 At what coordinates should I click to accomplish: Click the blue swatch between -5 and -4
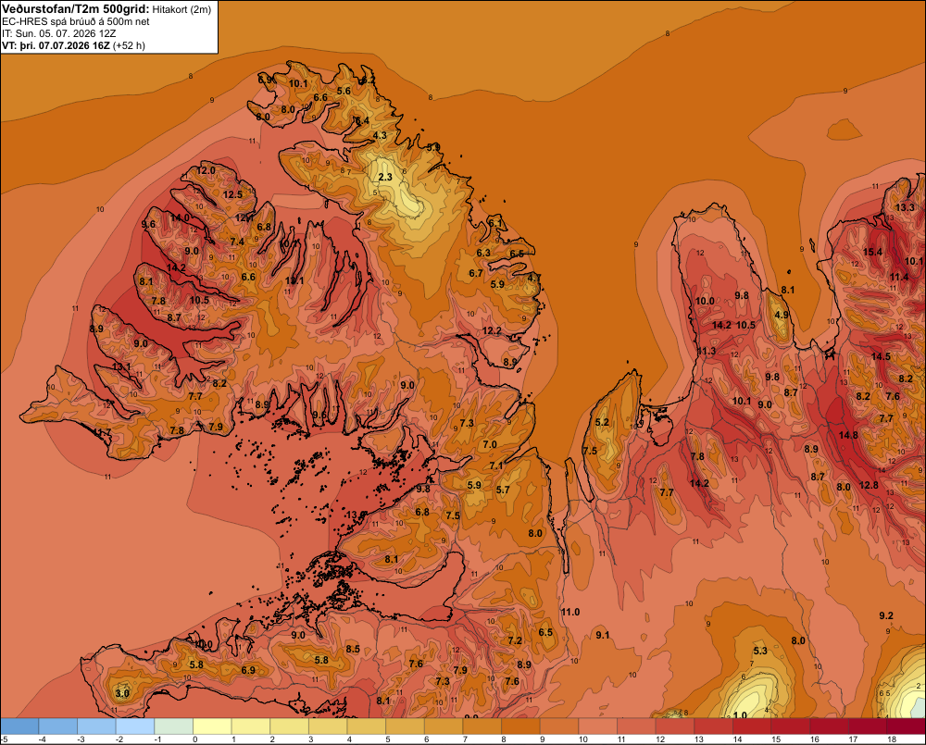[x=19, y=726]
